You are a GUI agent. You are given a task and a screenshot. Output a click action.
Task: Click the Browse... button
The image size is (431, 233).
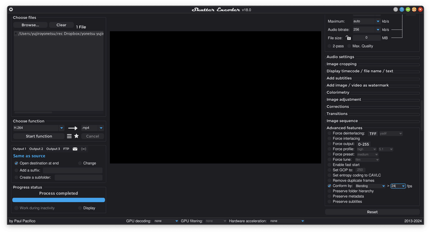click(30, 25)
